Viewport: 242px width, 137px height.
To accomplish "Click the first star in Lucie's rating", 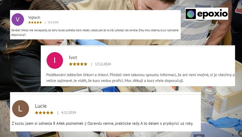I will 36,113.
